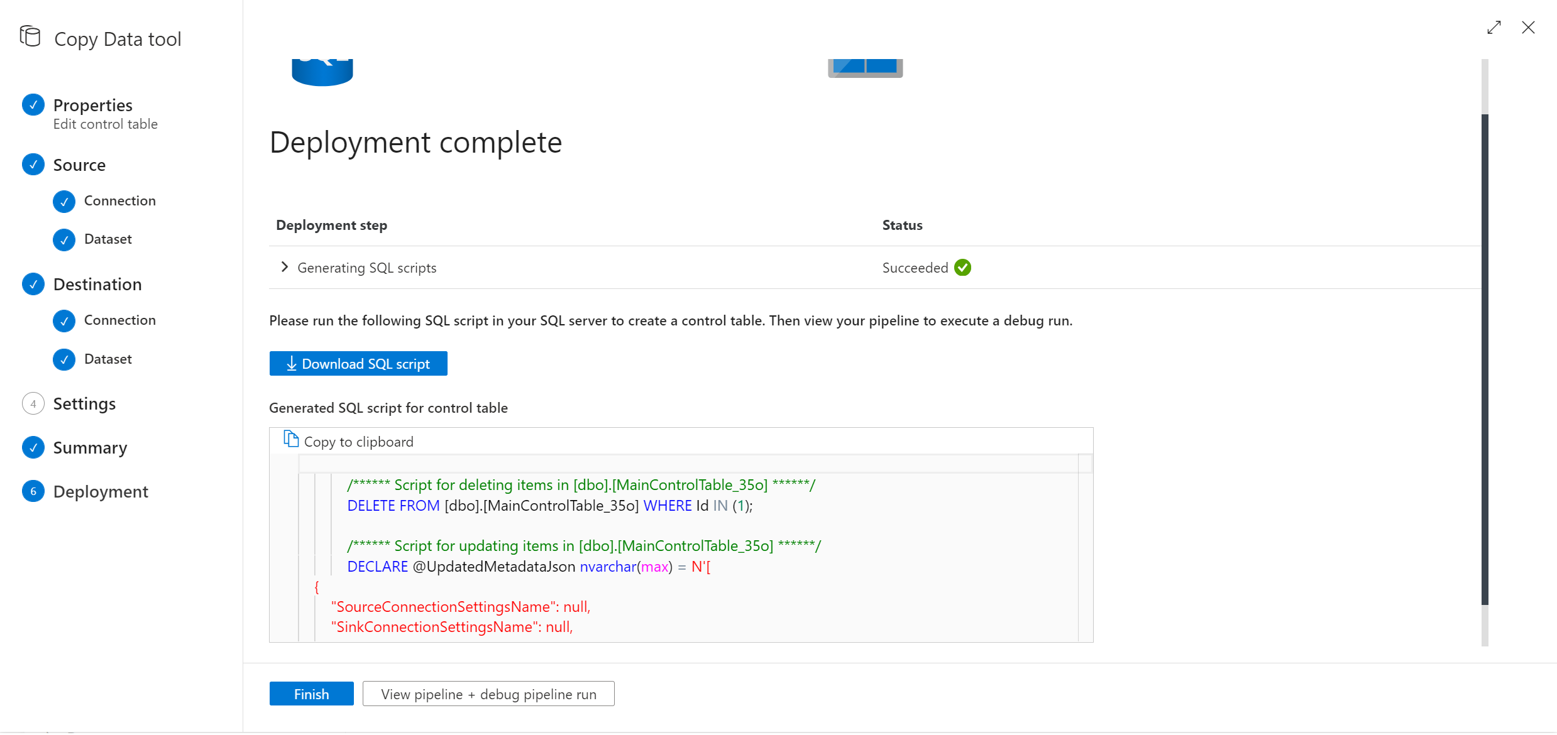Viewport: 1557px width, 735px height.
Task: Click the Copy to clipboard icon
Action: [x=291, y=439]
